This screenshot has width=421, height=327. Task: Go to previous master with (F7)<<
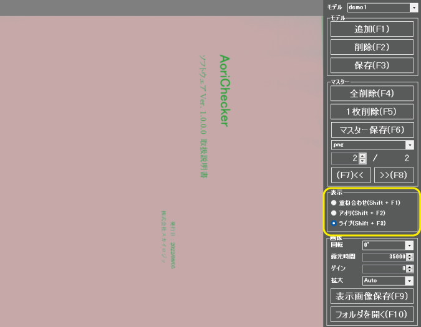[351, 175]
